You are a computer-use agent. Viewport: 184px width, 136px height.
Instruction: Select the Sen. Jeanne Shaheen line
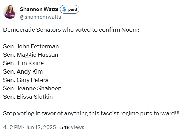32,88
